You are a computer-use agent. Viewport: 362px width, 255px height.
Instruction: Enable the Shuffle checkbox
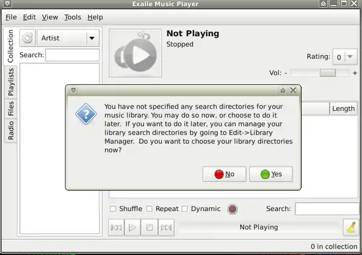(113, 209)
